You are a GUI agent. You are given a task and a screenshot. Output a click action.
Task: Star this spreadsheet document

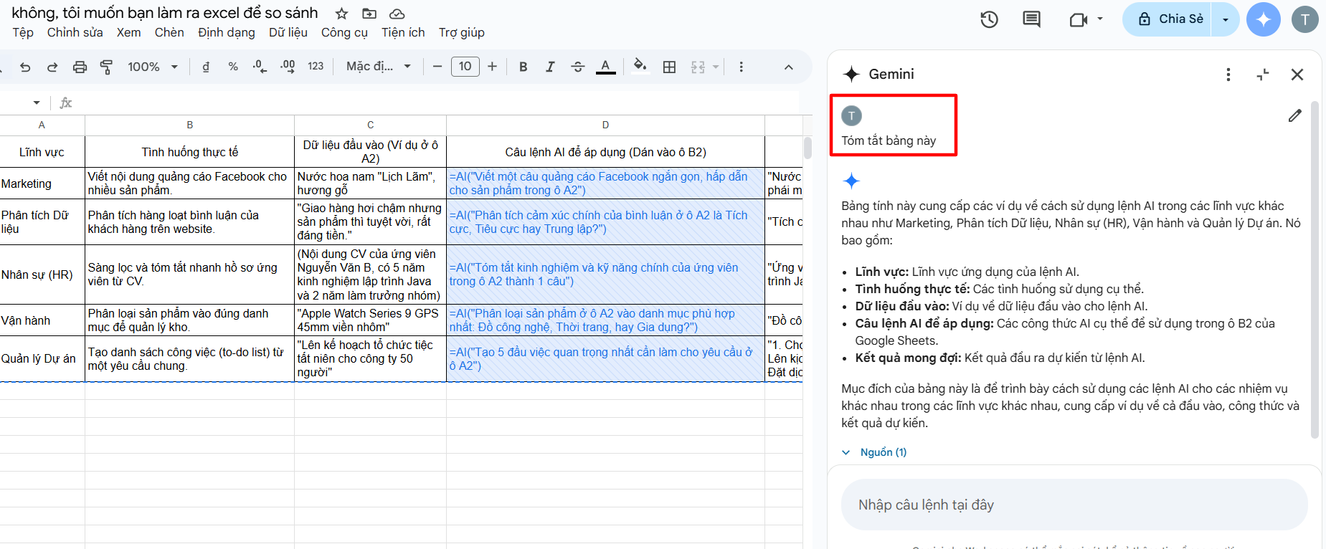tap(342, 14)
